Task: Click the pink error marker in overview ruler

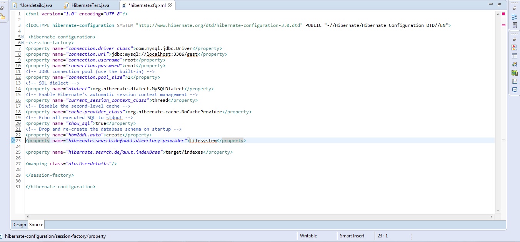Action: 503,25
